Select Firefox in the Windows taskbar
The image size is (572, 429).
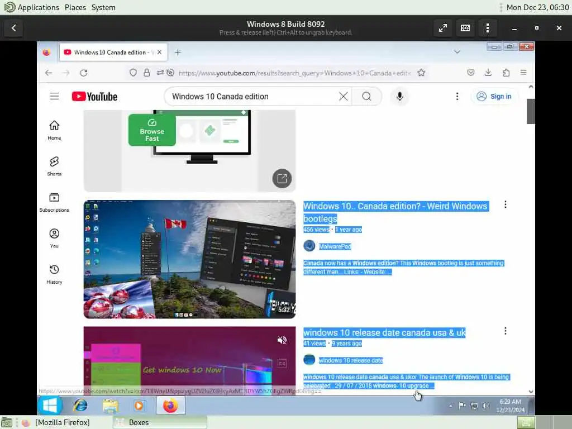coord(171,406)
